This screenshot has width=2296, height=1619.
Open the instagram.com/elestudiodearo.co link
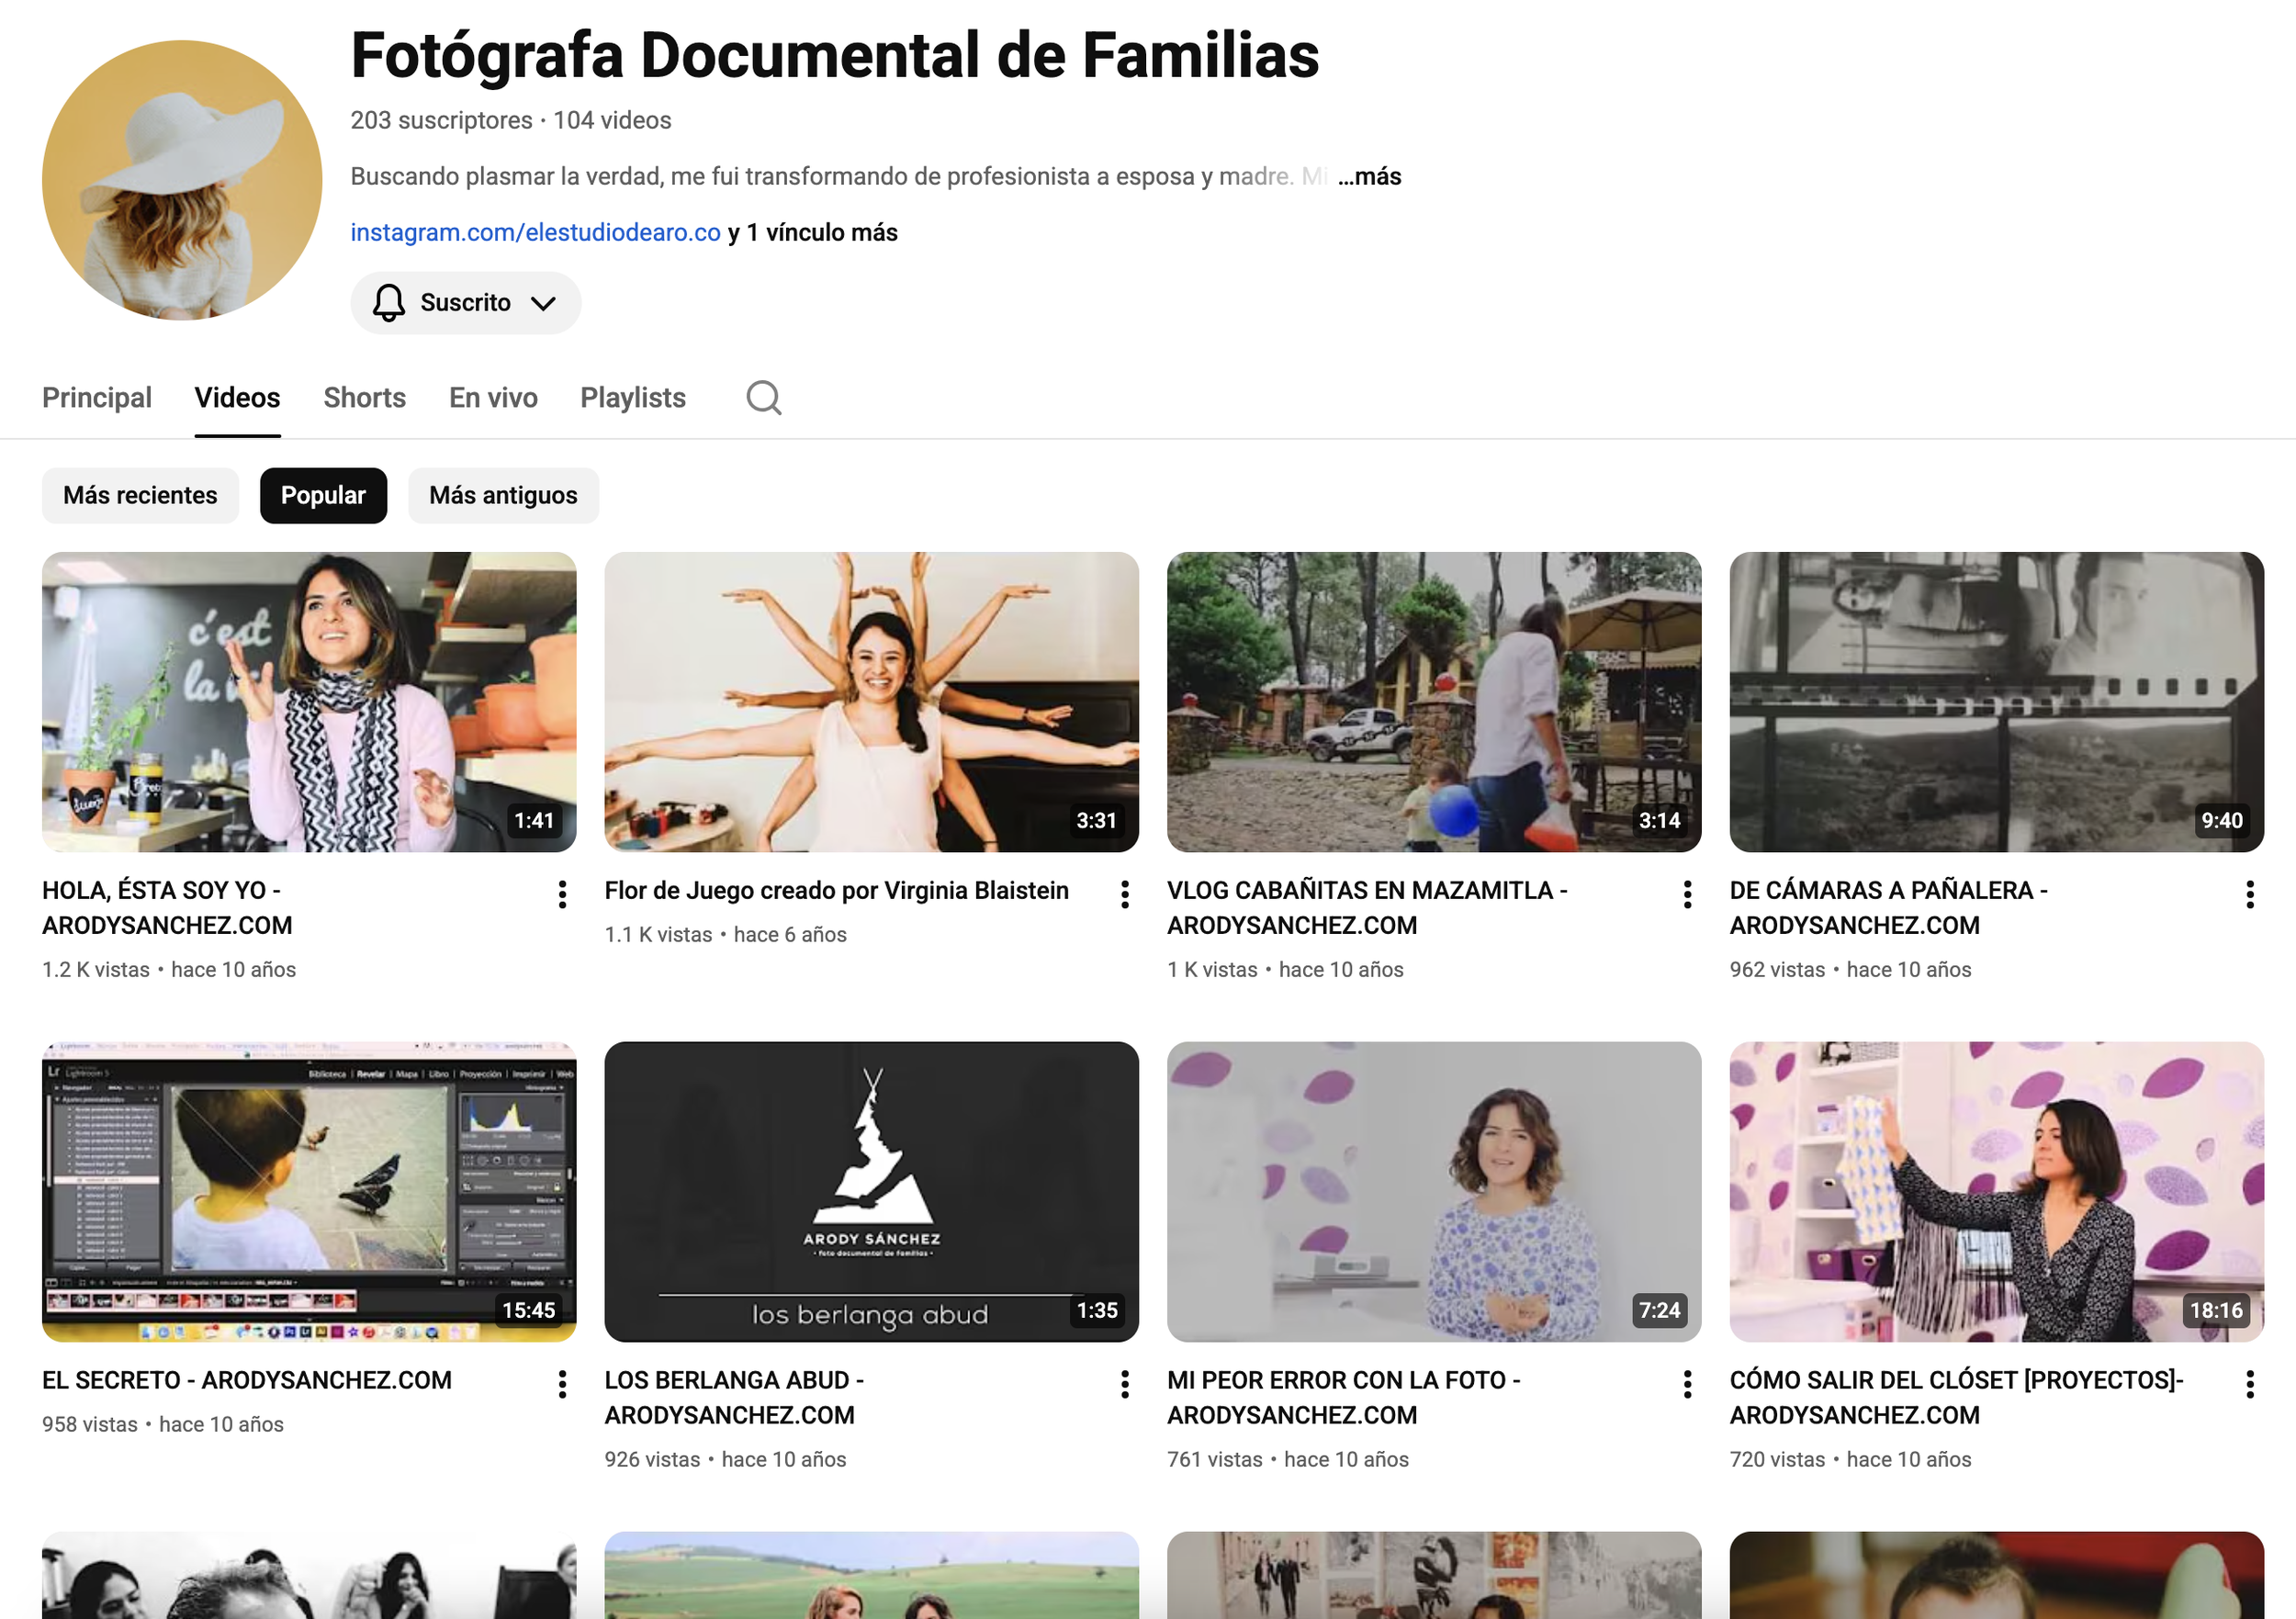coord(535,232)
